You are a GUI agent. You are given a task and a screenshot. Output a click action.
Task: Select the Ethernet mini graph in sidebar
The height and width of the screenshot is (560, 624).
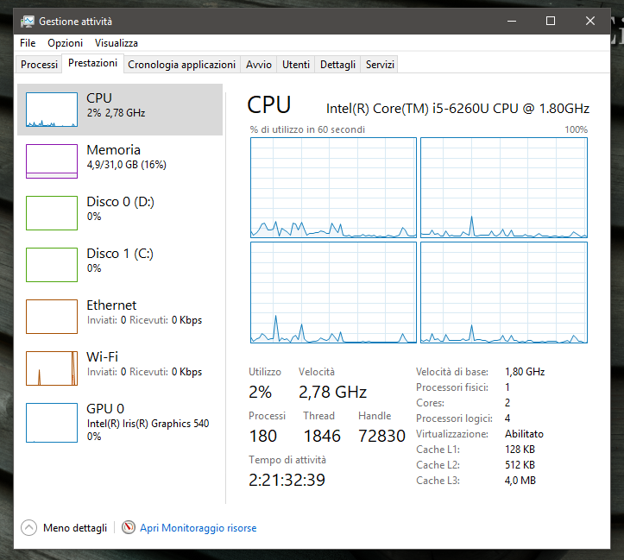point(52,316)
